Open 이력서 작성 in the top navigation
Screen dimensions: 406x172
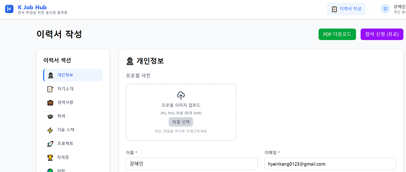346,9
